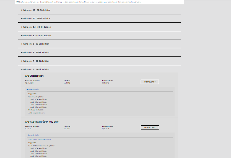The height and width of the screenshot is (158, 231).
Task: Collapse Driver Details under AMD Chipset Drivers
Action: click(33, 89)
